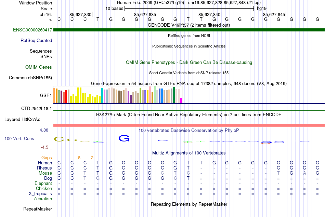
Task: Click Mouse row gray A base
Action: pyautogui.click(x=304, y=173)
